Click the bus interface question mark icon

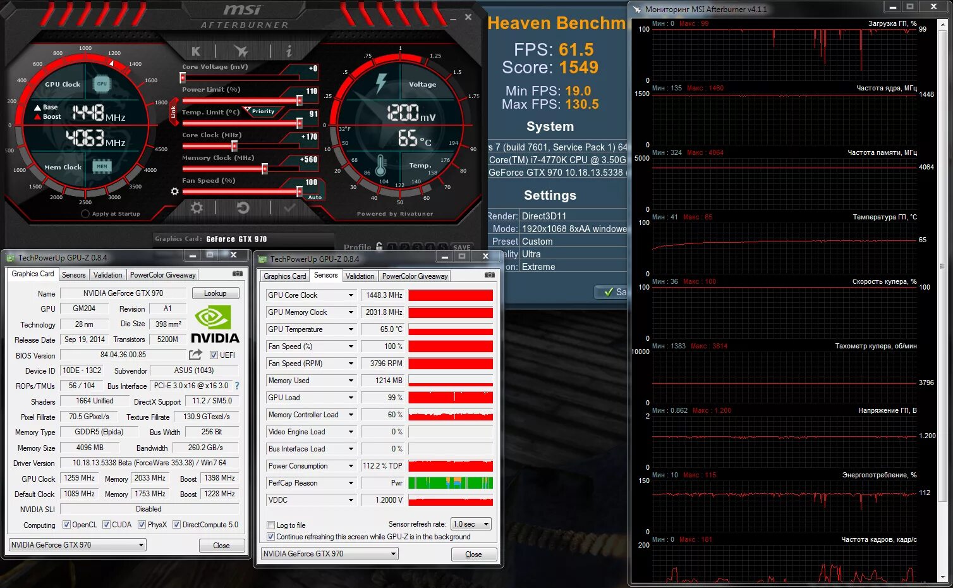pyautogui.click(x=237, y=386)
